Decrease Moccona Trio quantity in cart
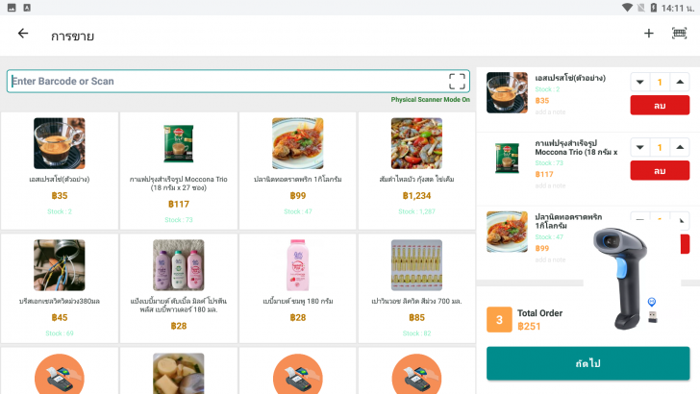Image resolution: width=700 pixels, height=394 pixels. pyautogui.click(x=639, y=148)
